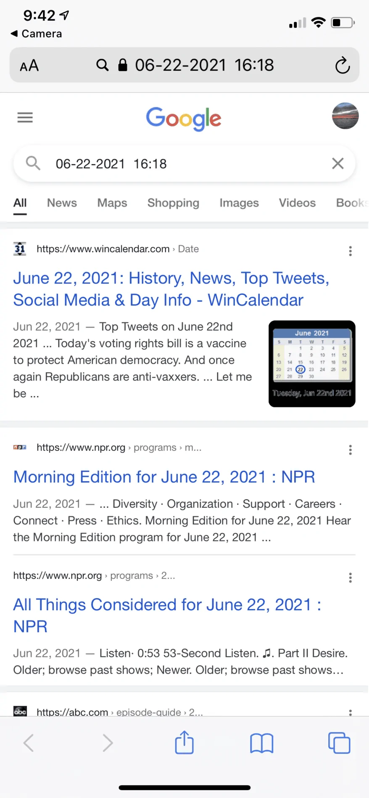Screen dimensions: 369x798
Task: Switch to the Images tab
Action: [239, 203]
